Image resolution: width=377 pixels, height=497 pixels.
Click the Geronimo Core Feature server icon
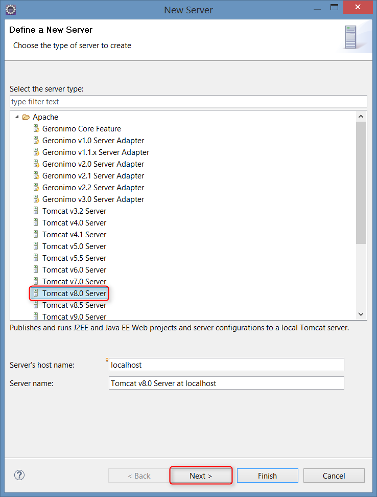pos(36,128)
